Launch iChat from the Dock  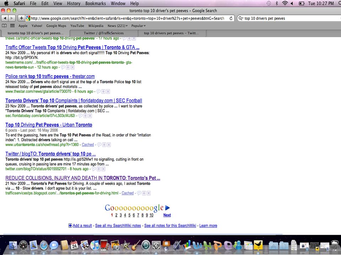(54, 245)
